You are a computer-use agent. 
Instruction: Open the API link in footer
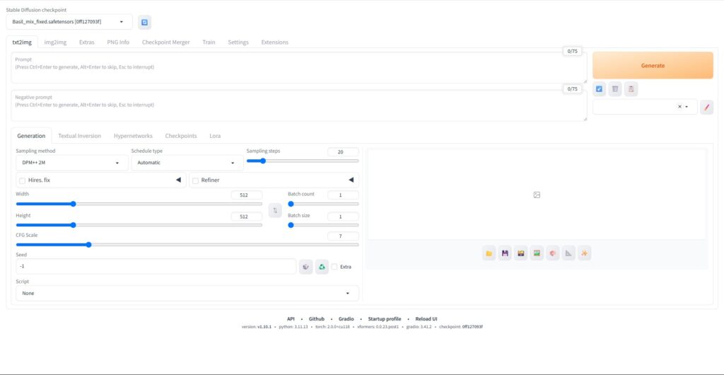click(x=291, y=319)
